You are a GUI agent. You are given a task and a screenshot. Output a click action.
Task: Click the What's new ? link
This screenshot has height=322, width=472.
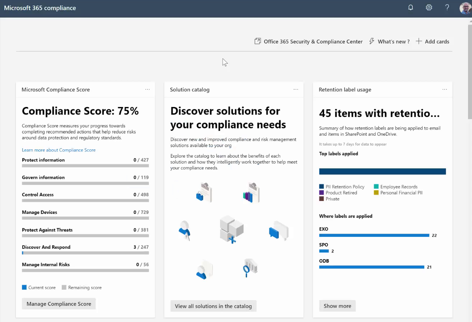[x=393, y=42]
